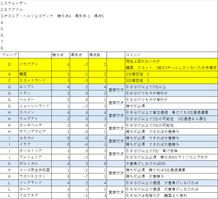
Task: Click the comment starting '現在上回れないのが'
Action: coord(171,64)
